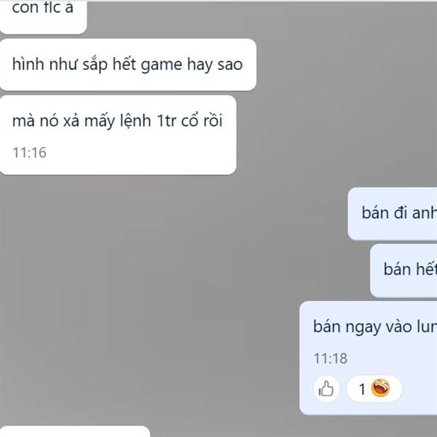Click the word "ngay" in the sent message
Viewport: 437px width, 437px height.
coord(363,327)
